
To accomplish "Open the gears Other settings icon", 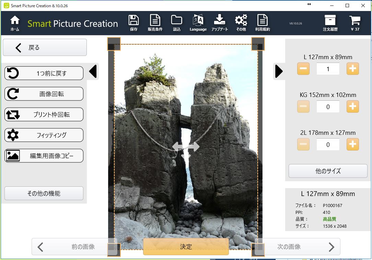I will click(x=241, y=23).
